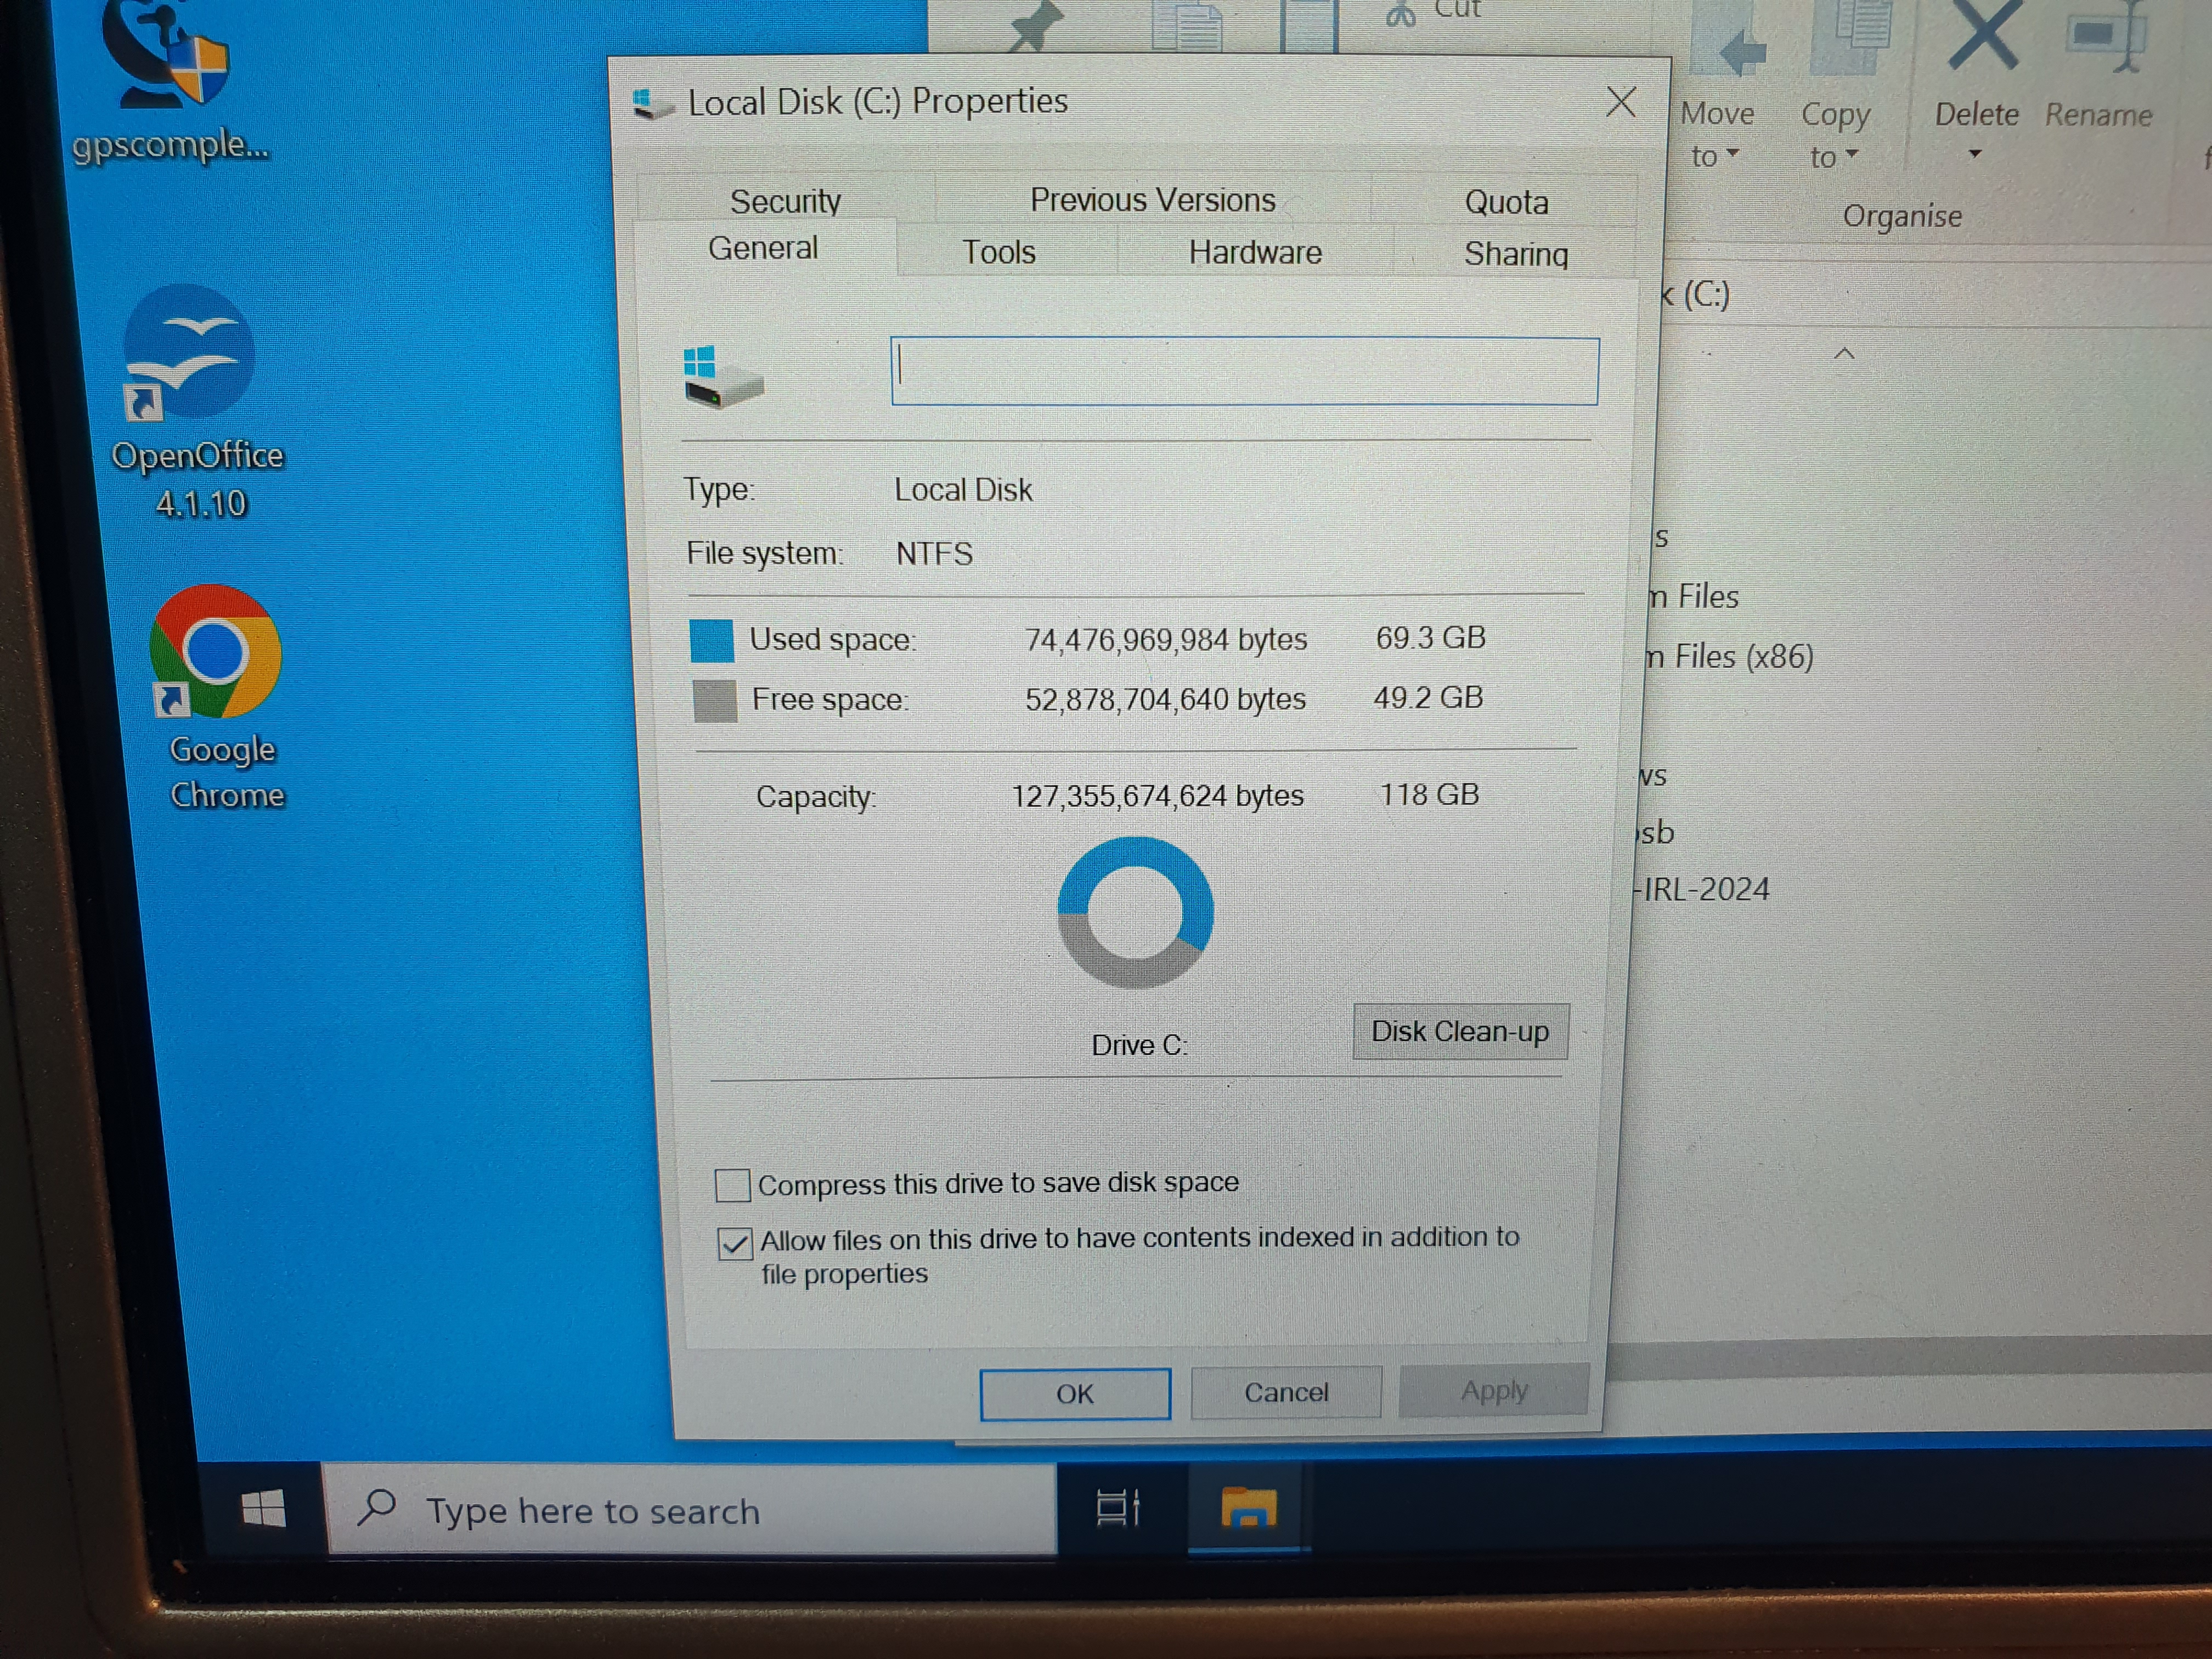Switch to the Hardware tab
Screen dimensions: 2212x1659
pos(1255,252)
